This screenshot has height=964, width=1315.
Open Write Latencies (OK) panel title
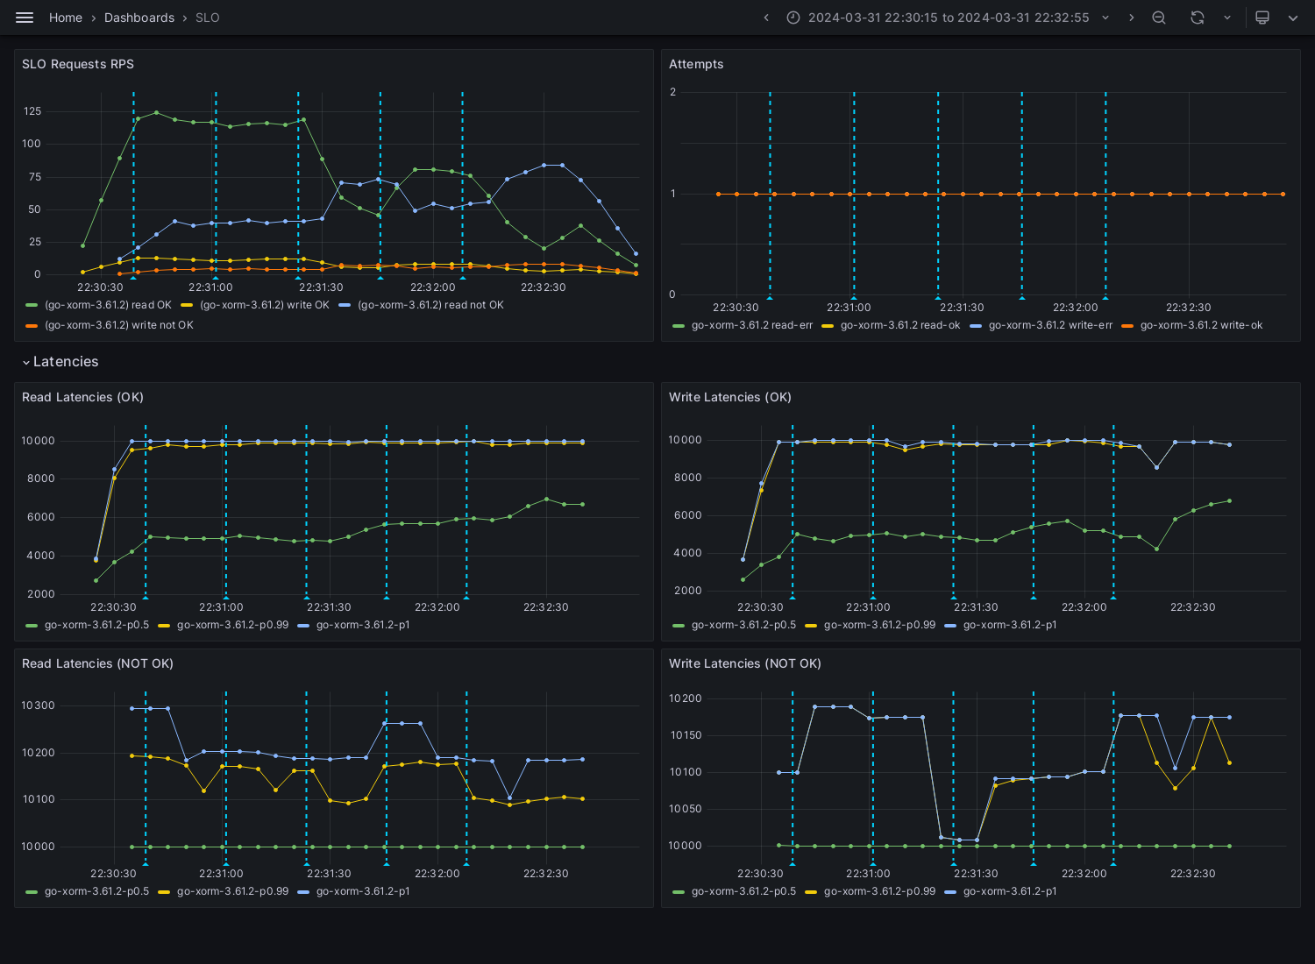pos(730,397)
